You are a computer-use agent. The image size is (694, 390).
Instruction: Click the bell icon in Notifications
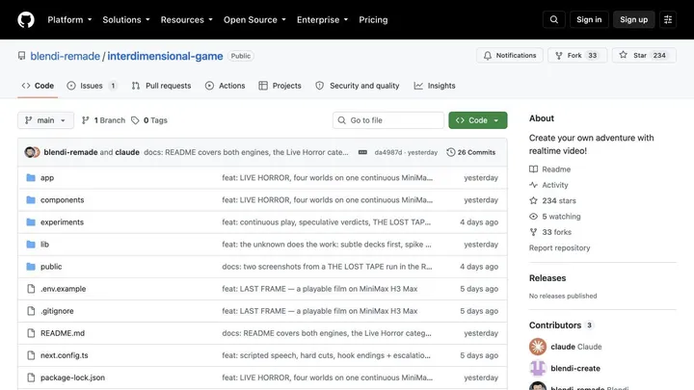click(x=488, y=56)
